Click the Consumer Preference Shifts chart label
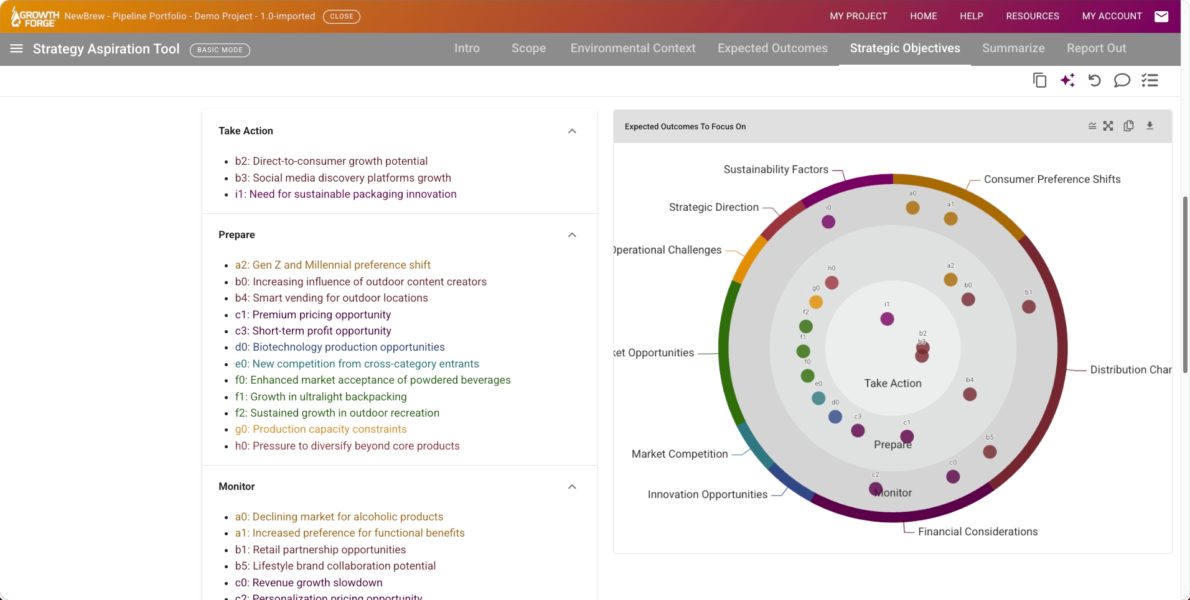The height and width of the screenshot is (600, 1190). tap(1052, 179)
